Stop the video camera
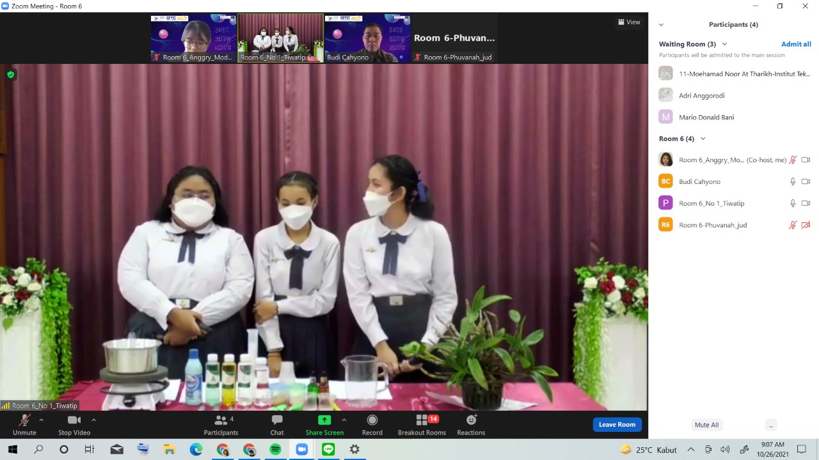The height and width of the screenshot is (460, 819). pyautogui.click(x=74, y=424)
